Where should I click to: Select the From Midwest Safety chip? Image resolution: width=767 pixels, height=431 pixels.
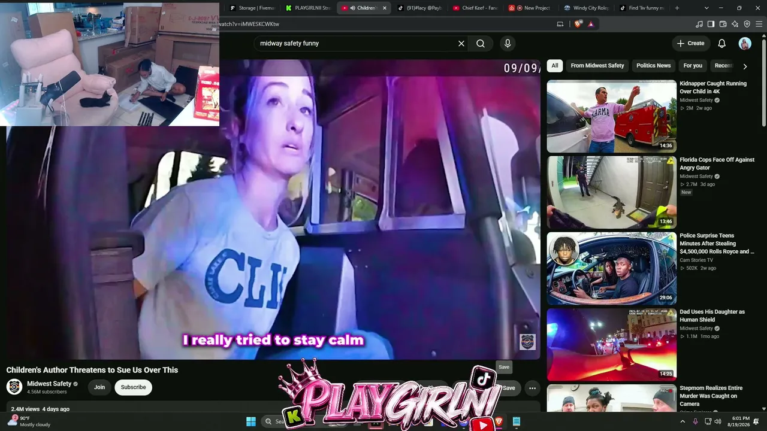click(x=597, y=66)
